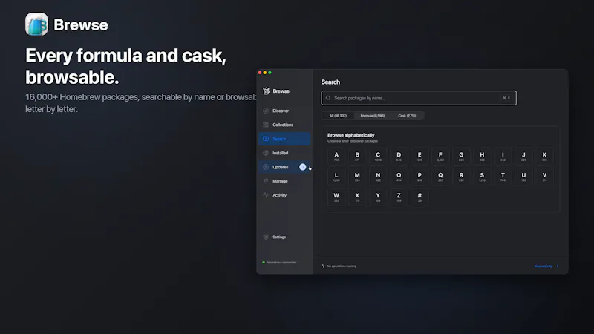
Task: Click the activity pulse icon in status bar
Action: coord(323,266)
